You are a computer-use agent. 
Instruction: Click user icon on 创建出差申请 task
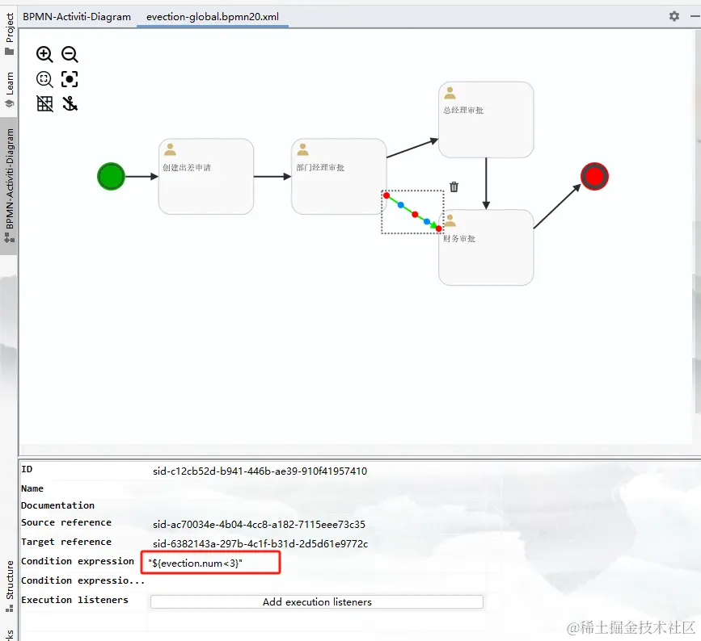(170, 149)
